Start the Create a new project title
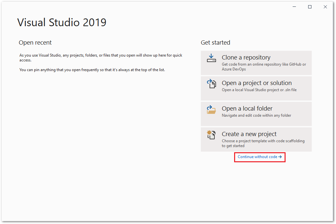This screenshot has width=336, height=224. [249, 134]
